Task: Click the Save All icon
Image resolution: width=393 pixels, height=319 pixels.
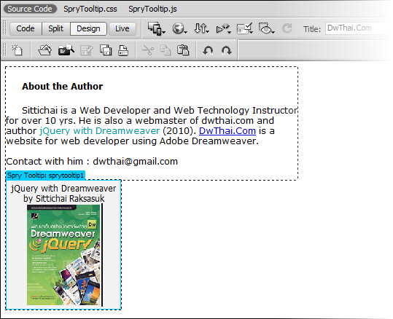Action: pyautogui.click(x=106, y=50)
